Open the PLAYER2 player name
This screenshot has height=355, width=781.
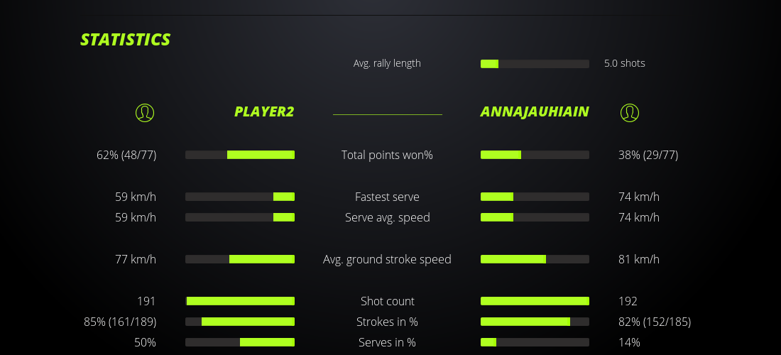coord(264,112)
